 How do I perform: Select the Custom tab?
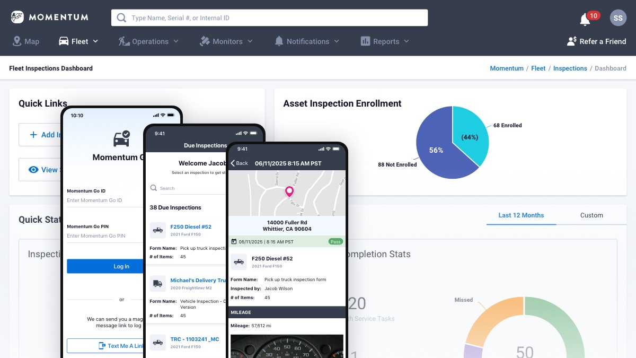pyautogui.click(x=591, y=215)
